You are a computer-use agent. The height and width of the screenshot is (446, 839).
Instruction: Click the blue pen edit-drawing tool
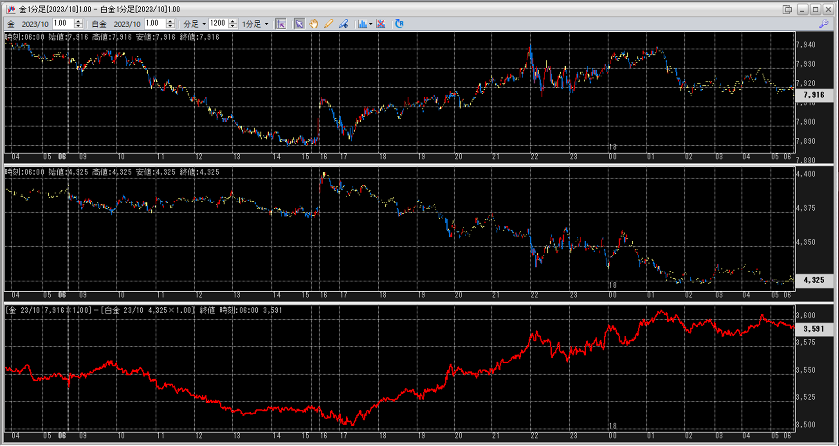[343, 24]
